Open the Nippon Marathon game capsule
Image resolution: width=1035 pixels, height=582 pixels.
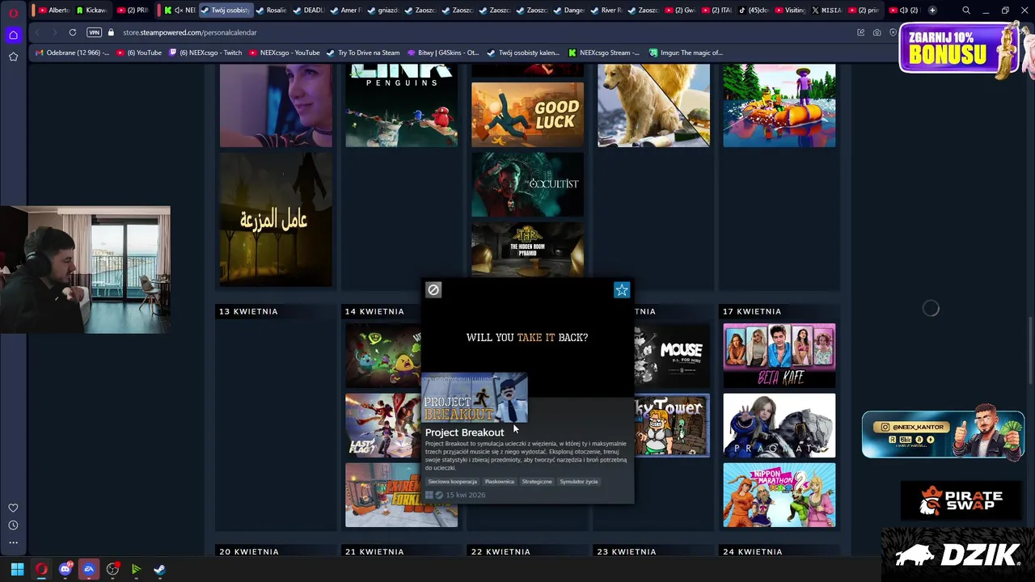pos(779,495)
